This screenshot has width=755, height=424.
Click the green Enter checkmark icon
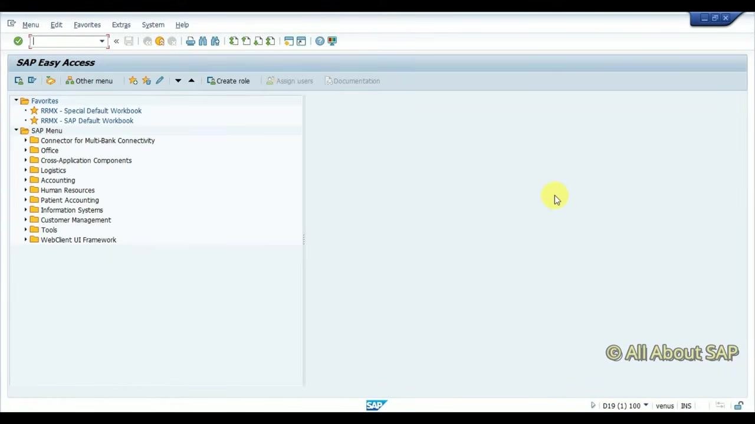18,41
